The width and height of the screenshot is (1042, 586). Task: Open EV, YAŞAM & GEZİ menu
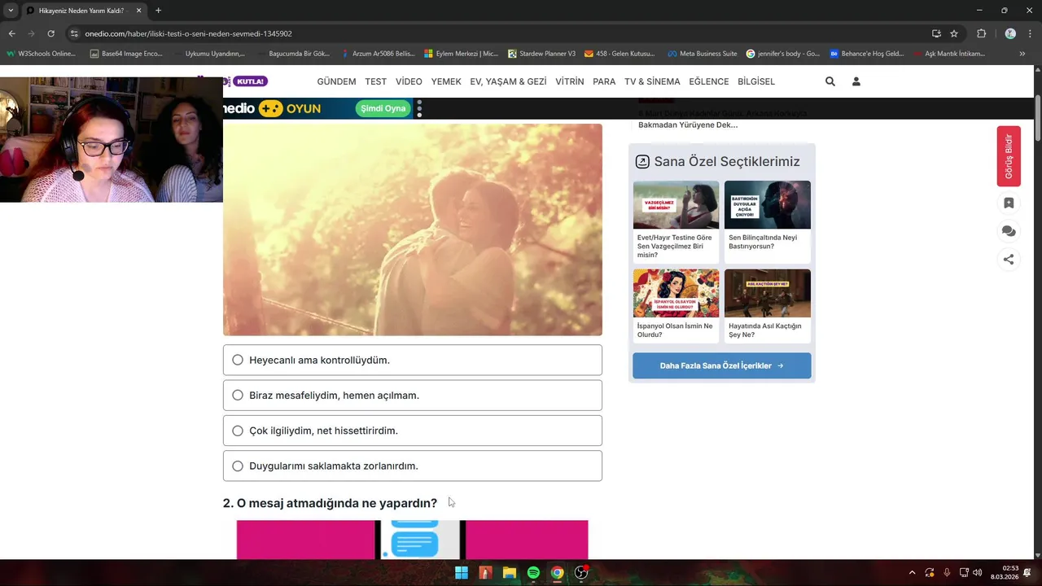pos(508,81)
